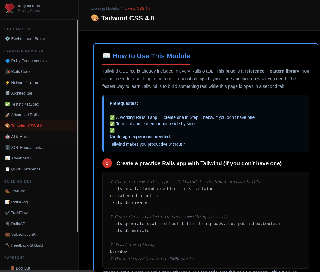Open the SubscriptionKit build guide

(39, 234)
